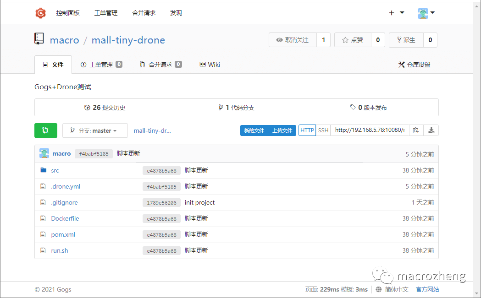Click the .drone.yml file icon
This screenshot has width=481, height=298.
tap(43, 186)
